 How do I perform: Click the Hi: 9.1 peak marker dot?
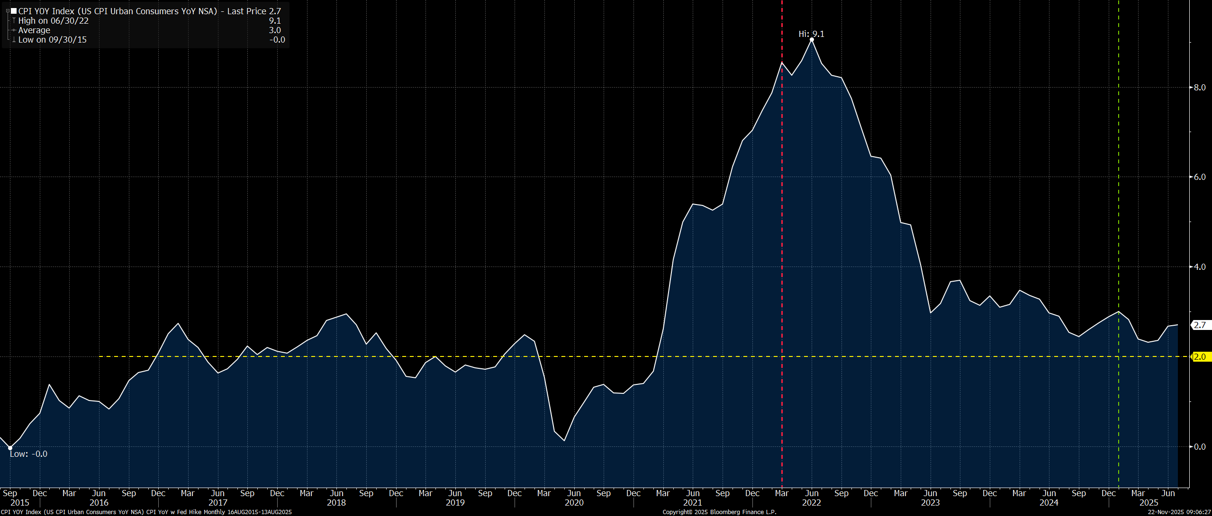tap(812, 40)
